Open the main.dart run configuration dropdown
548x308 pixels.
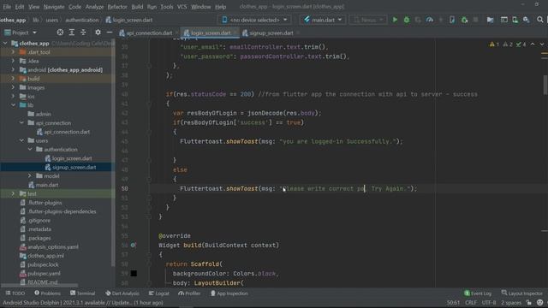pyautogui.click(x=323, y=20)
